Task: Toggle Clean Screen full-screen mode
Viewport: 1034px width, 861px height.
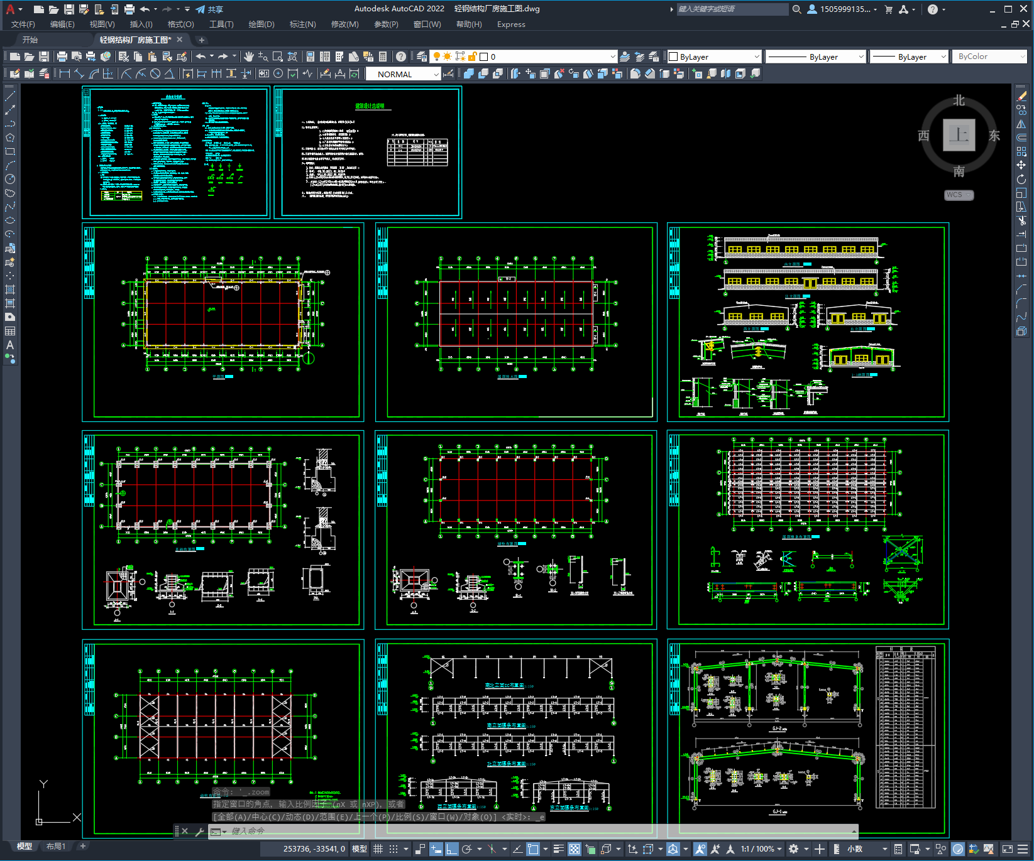Action: tap(1007, 849)
